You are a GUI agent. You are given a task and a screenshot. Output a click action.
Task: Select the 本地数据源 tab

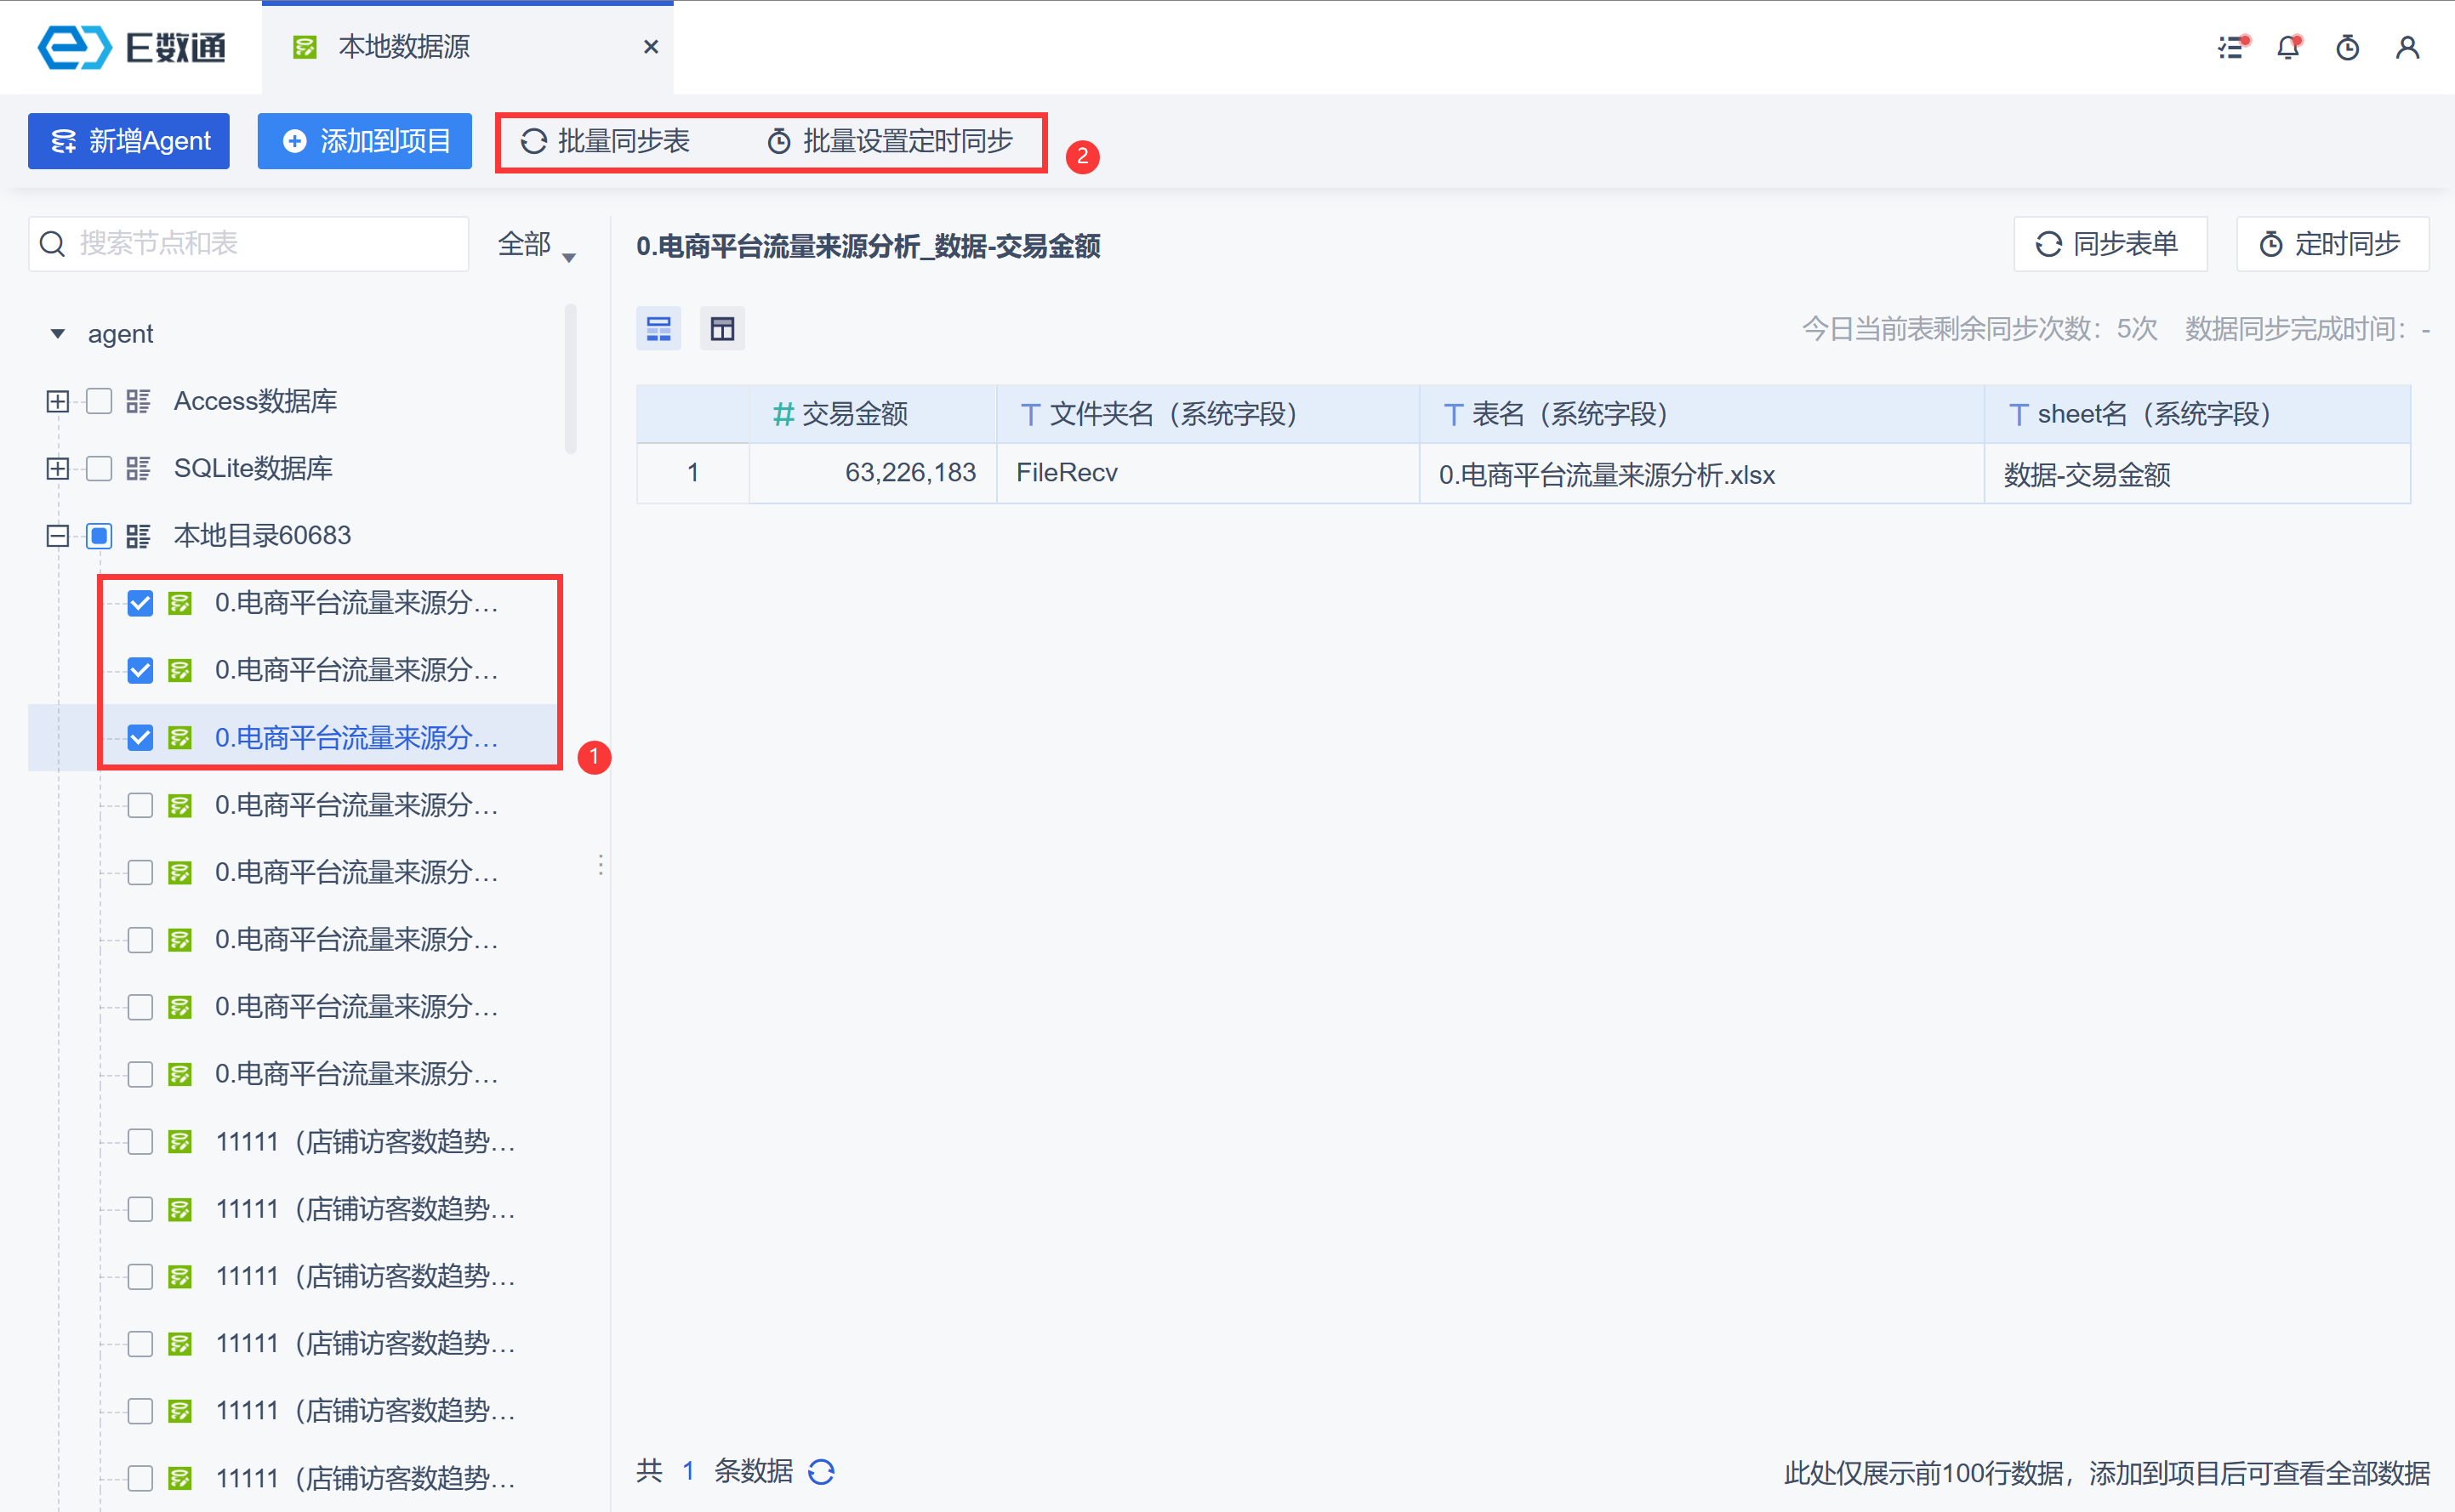pos(404,47)
